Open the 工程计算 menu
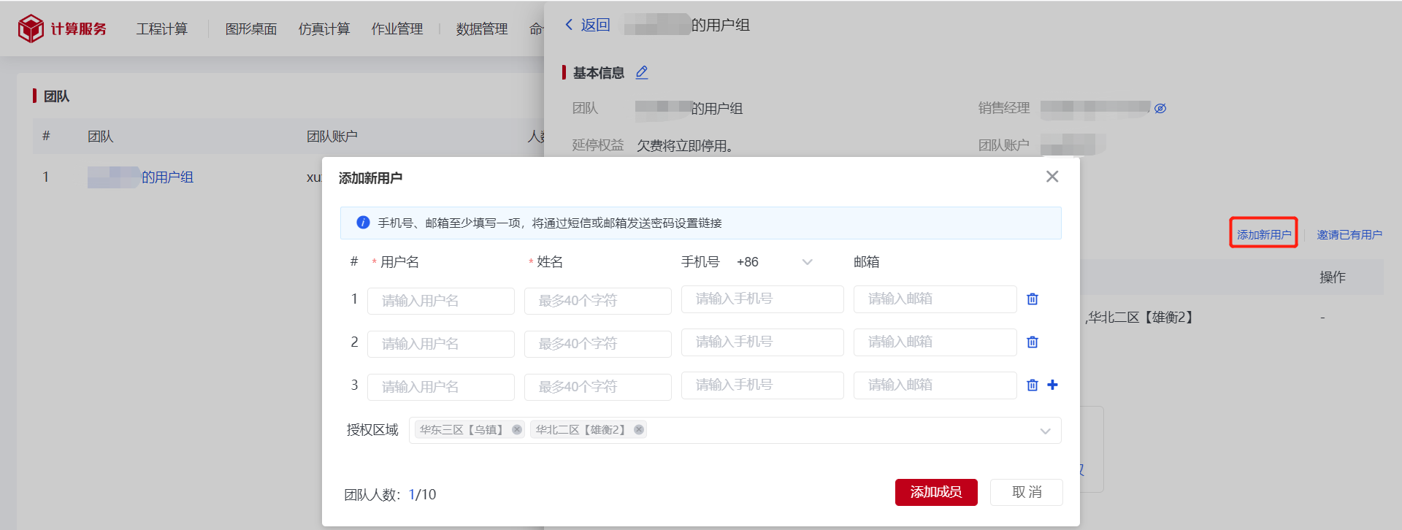The height and width of the screenshot is (530, 1402). click(x=161, y=28)
